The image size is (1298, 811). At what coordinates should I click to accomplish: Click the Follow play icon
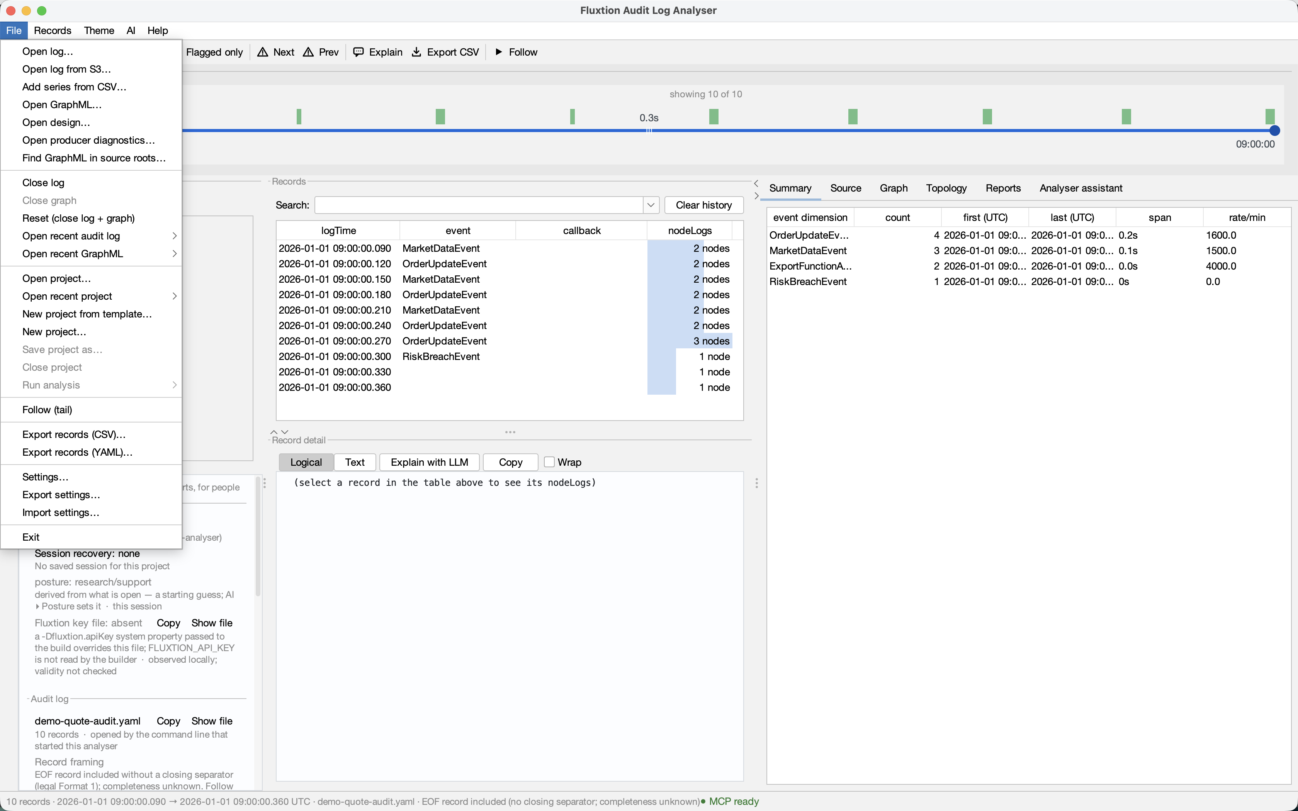point(499,52)
